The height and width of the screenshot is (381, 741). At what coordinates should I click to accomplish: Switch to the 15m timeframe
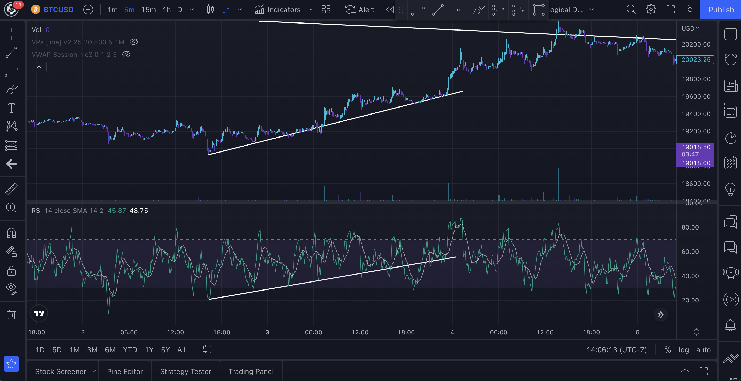coord(148,10)
